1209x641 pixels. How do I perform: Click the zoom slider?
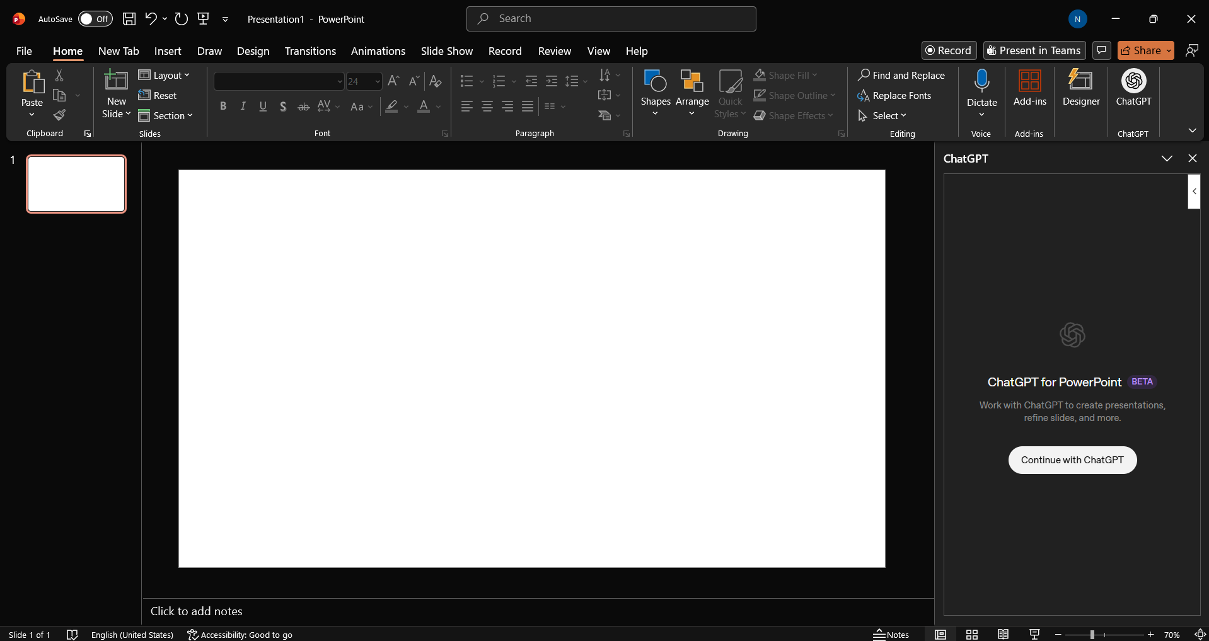pyautogui.click(x=1104, y=634)
